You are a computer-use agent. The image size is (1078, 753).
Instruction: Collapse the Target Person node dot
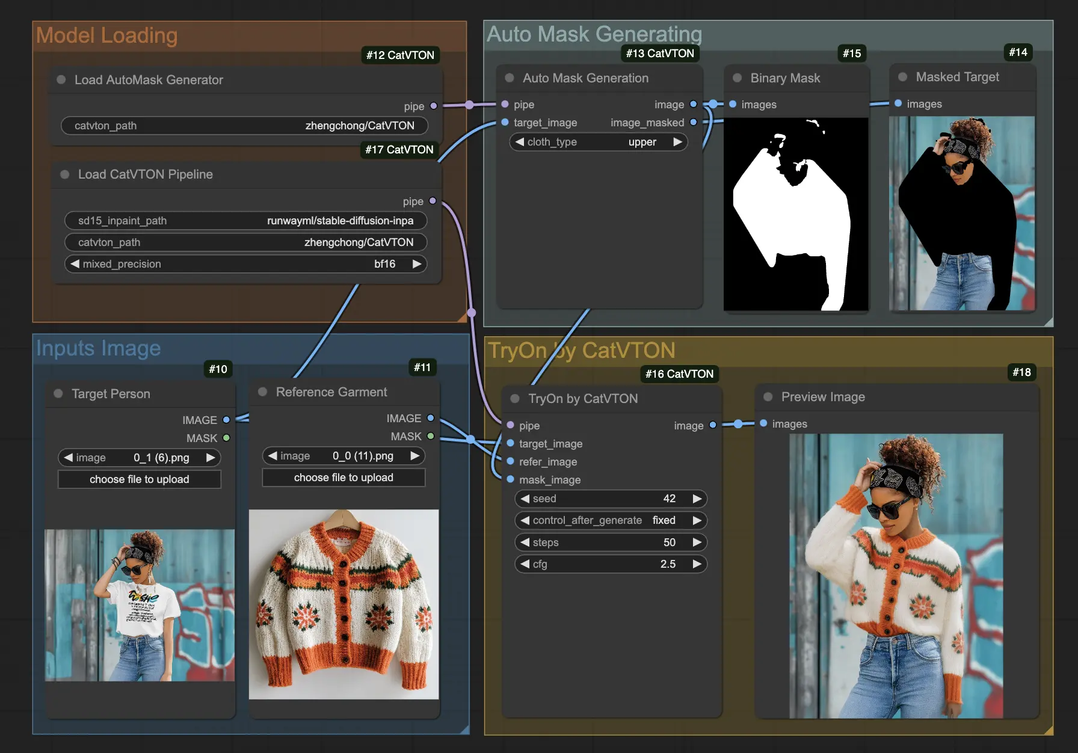pos(58,393)
